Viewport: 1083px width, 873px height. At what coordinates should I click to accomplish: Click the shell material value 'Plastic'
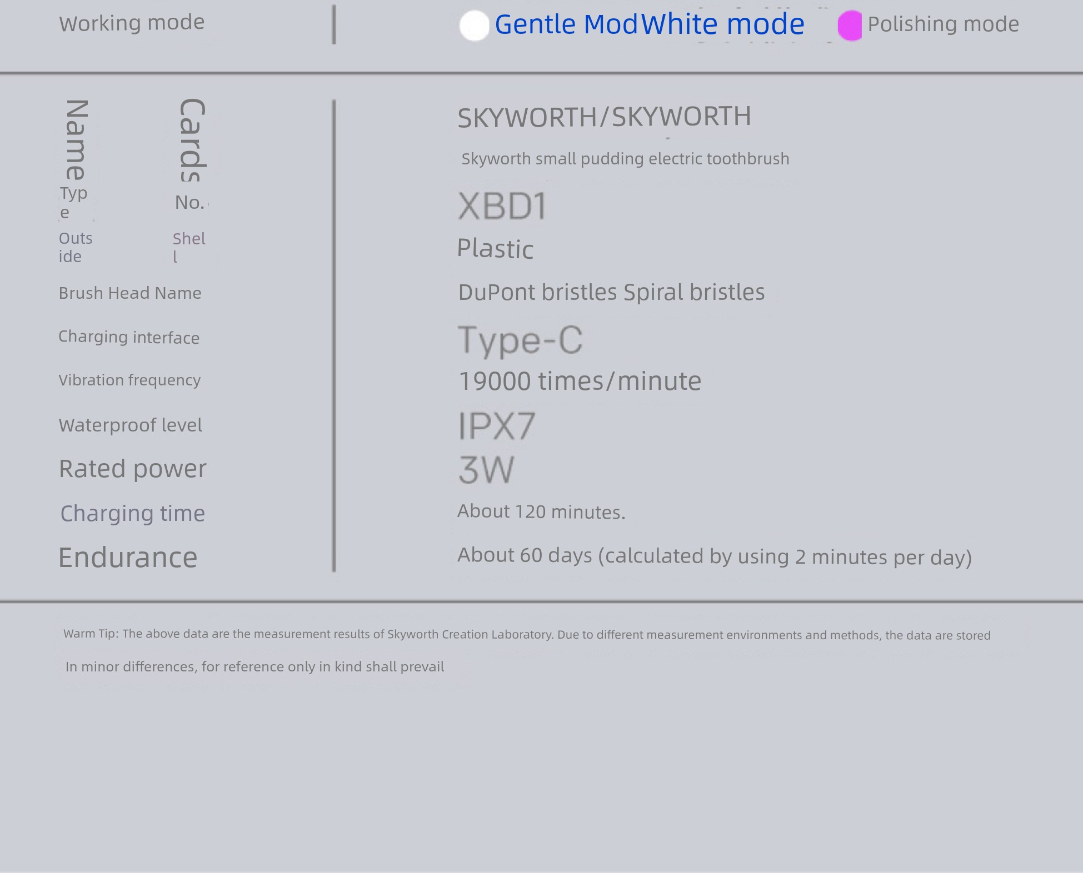pos(495,249)
